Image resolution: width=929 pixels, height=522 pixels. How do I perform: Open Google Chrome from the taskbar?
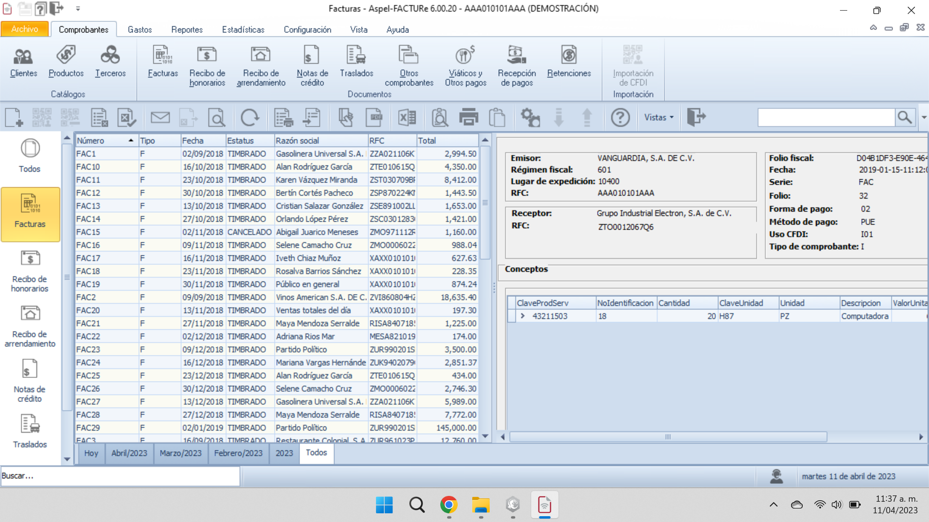449,505
